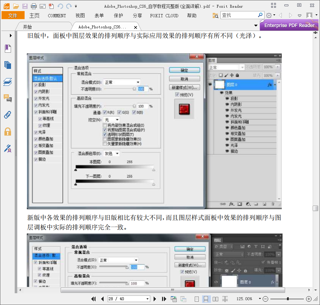The width and height of the screenshot is (320, 305).
Task: Open the user account avatar
Action: click(x=309, y=15)
